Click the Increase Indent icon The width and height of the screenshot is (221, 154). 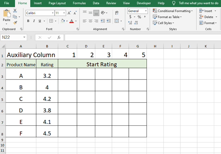point(109,21)
